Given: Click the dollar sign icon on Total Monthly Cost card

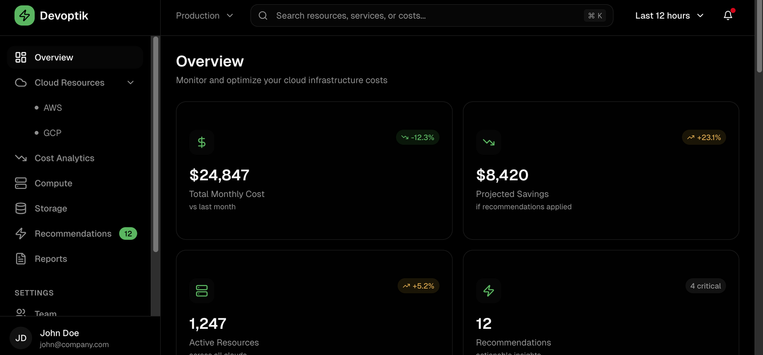Looking at the screenshot, I should click(x=202, y=142).
